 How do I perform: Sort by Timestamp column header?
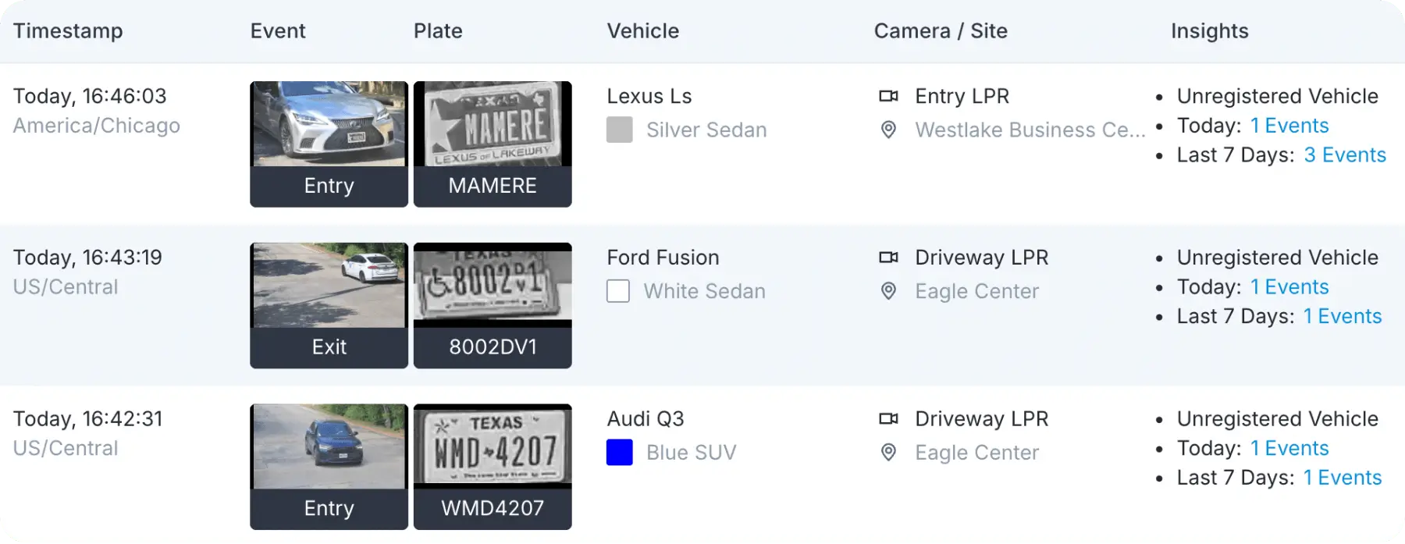coord(68,31)
